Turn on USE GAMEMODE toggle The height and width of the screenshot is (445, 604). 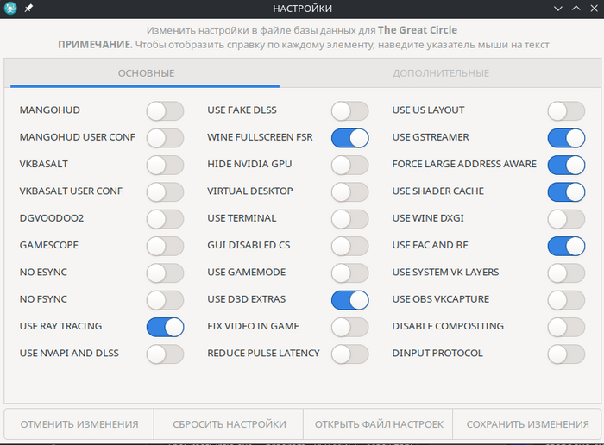click(349, 273)
